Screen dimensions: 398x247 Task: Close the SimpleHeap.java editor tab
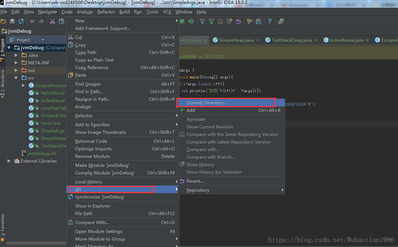click(x=258, y=40)
